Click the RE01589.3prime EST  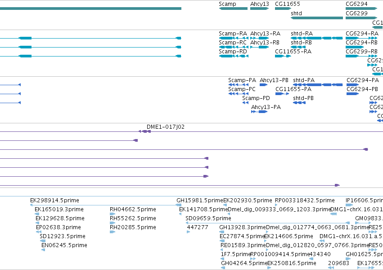point(221,250)
